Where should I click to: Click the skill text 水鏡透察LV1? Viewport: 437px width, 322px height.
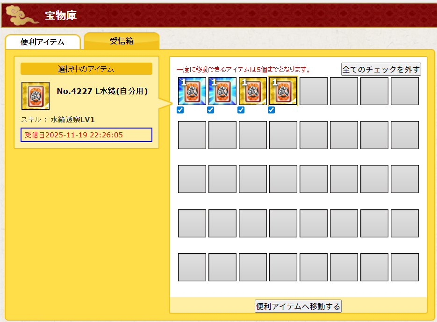click(x=72, y=120)
